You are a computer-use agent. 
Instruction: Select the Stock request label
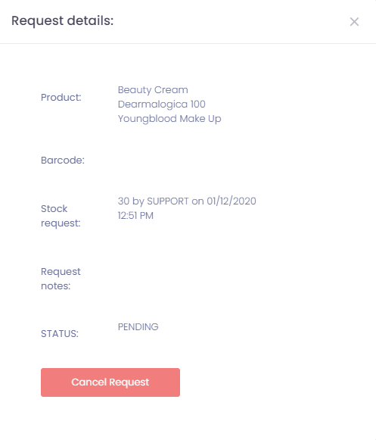tap(61, 216)
